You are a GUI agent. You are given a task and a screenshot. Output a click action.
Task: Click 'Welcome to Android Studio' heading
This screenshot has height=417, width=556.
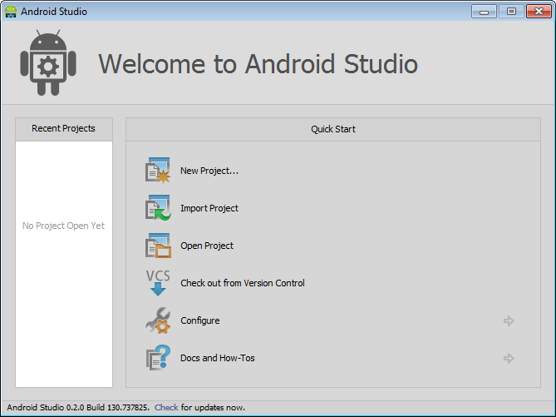click(258, 64)
